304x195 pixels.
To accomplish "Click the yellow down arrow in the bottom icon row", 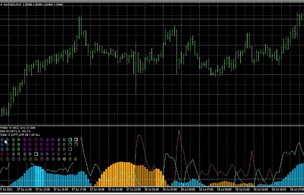I will 75,159.
